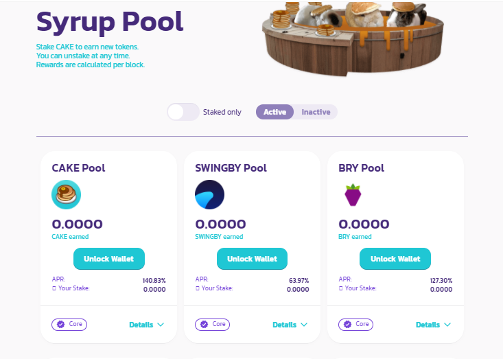Screen dimensions: 503x359
Task: Unlock Wallet in the SWINGBY Pool card
Action: click(252, 259)
